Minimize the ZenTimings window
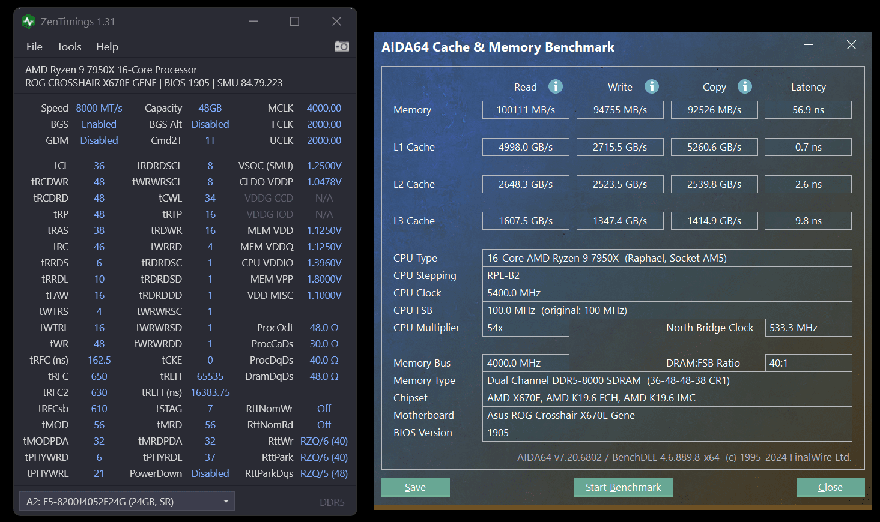The image size is (880, 522). pyautogui.click(x=253, y=22)
